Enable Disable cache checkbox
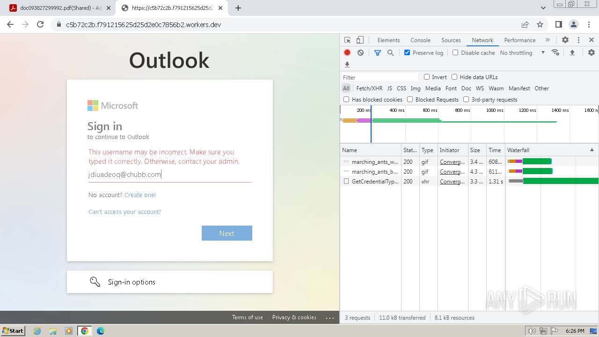 (455, 52)
